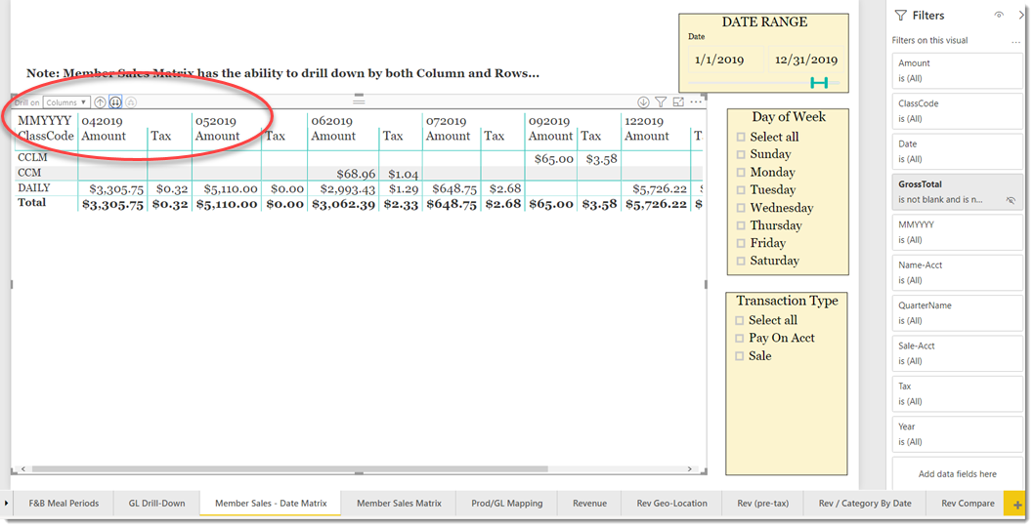Viewport: 1034px width, 528px height.
Task: Open Rev / Category By Date tab
Action: tap(865, 504)
